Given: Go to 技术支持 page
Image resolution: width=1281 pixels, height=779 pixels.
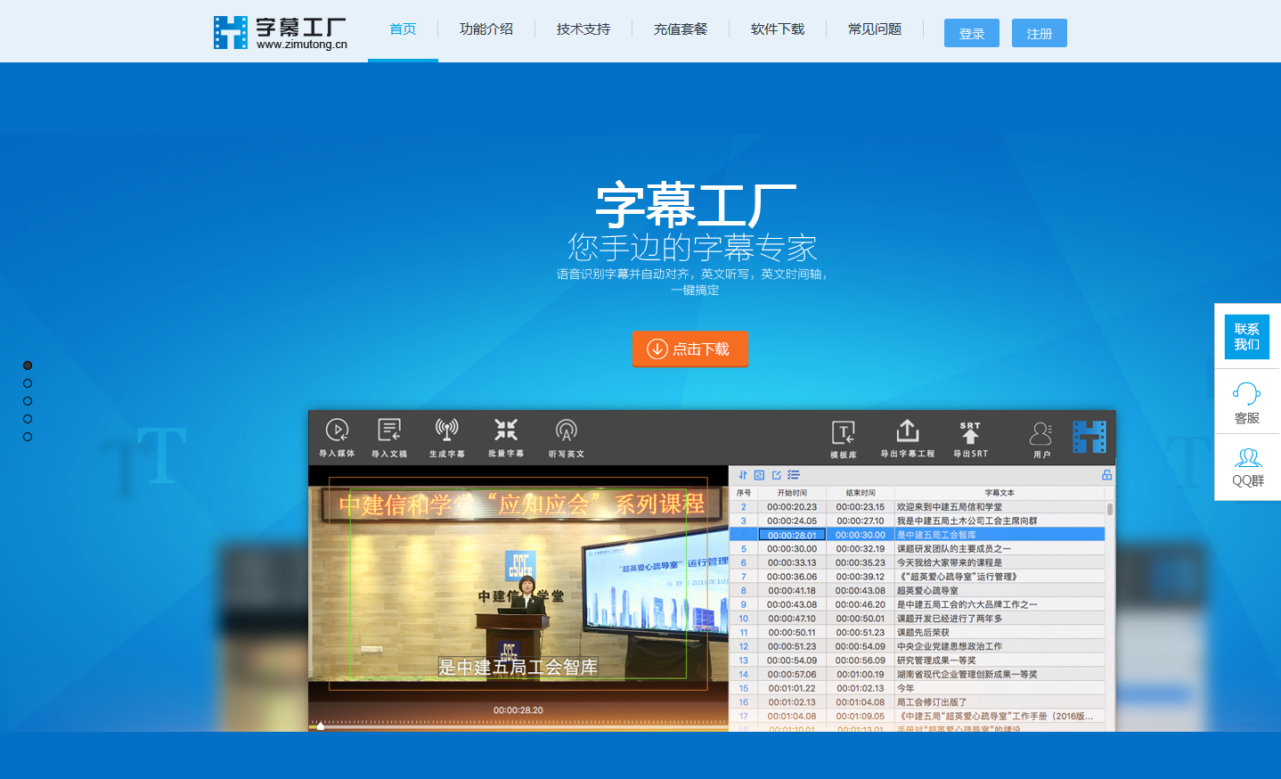Looking at the screenshot, I should [583, 29].
